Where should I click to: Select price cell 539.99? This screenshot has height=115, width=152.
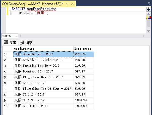(x=83, y=83)
